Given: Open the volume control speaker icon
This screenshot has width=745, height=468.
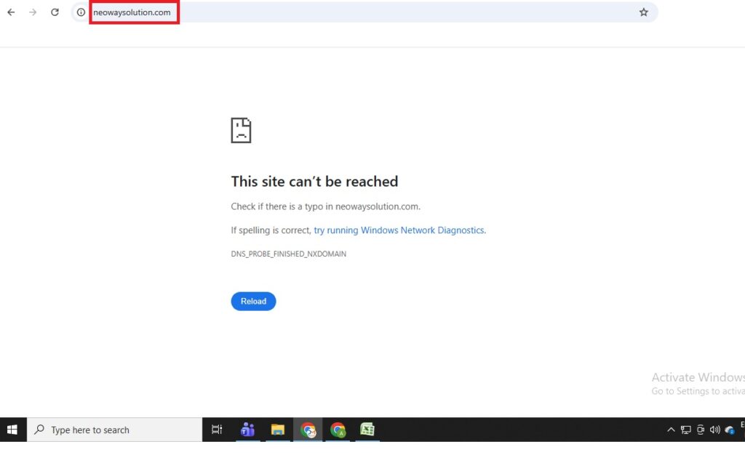Looking at the screenshot, I should coord(714,429).
